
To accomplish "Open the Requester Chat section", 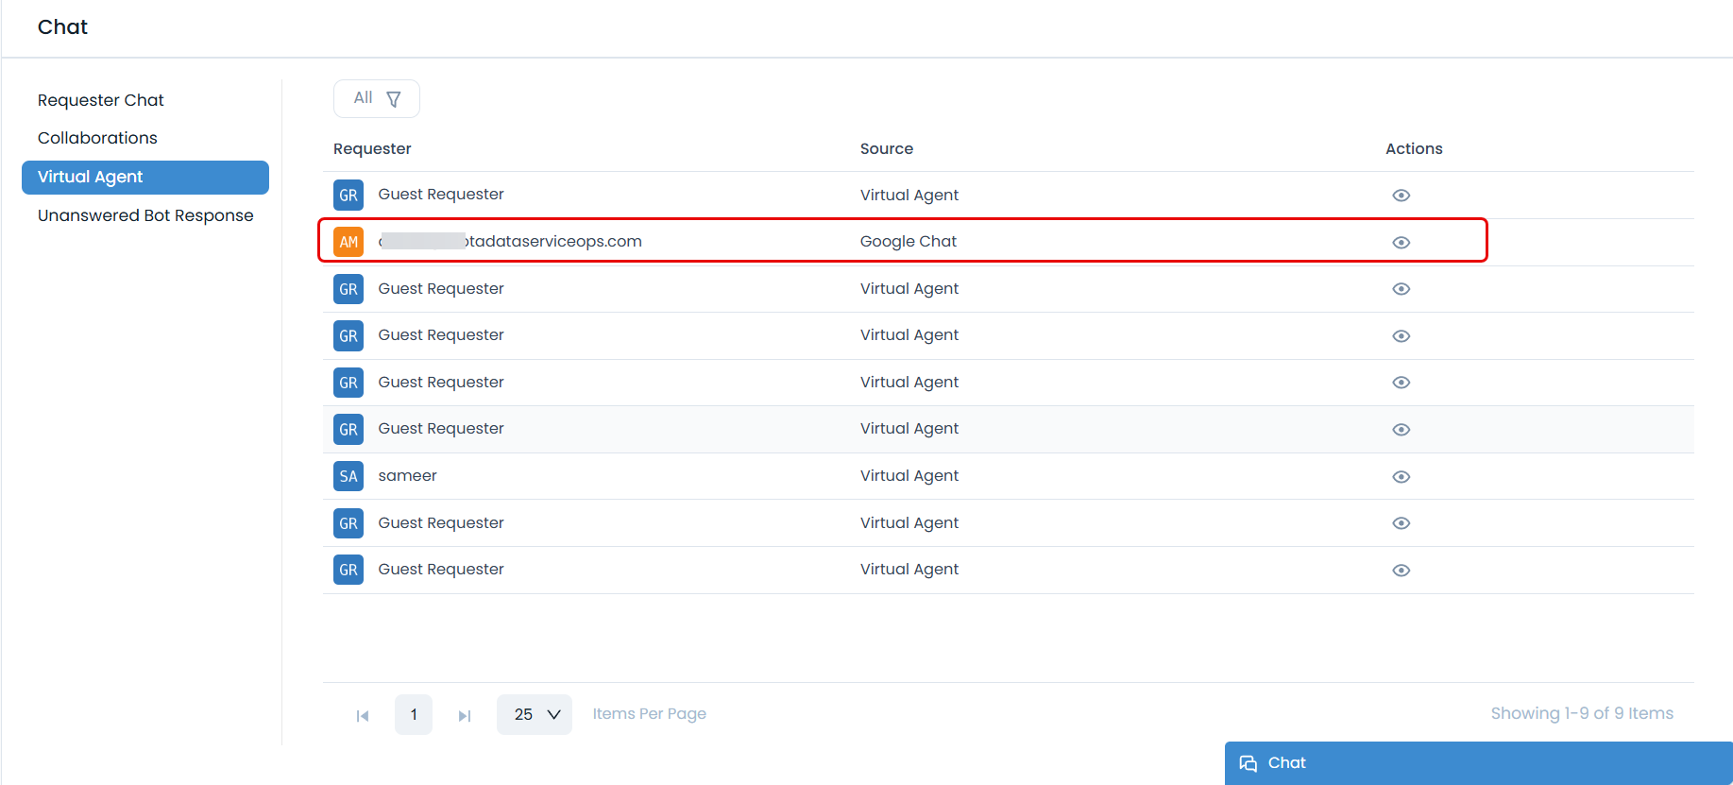I will (100, 100).
